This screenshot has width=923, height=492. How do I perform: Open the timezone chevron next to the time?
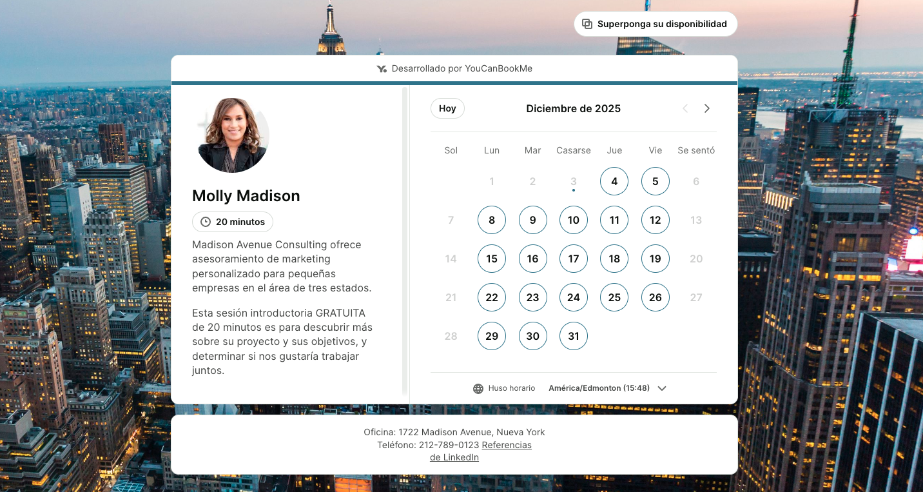coord(662,388)
